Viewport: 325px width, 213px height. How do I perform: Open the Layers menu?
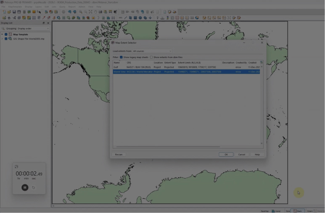(x=38, y=7)
